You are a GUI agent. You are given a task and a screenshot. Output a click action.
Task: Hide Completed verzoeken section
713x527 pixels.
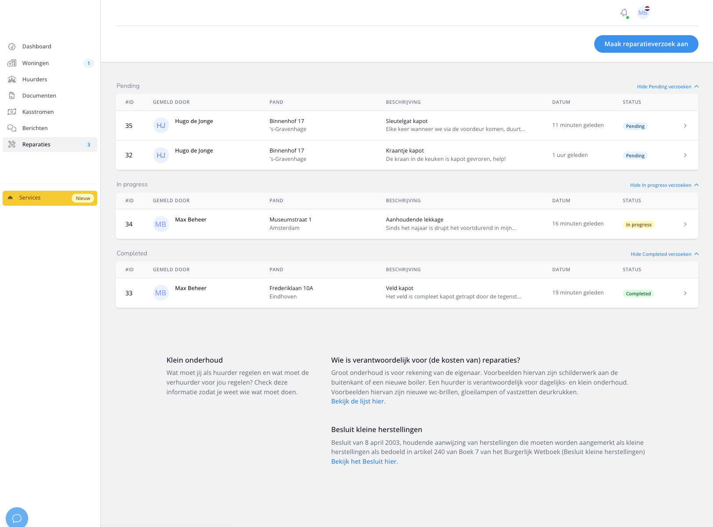click(x=664, y=254)
